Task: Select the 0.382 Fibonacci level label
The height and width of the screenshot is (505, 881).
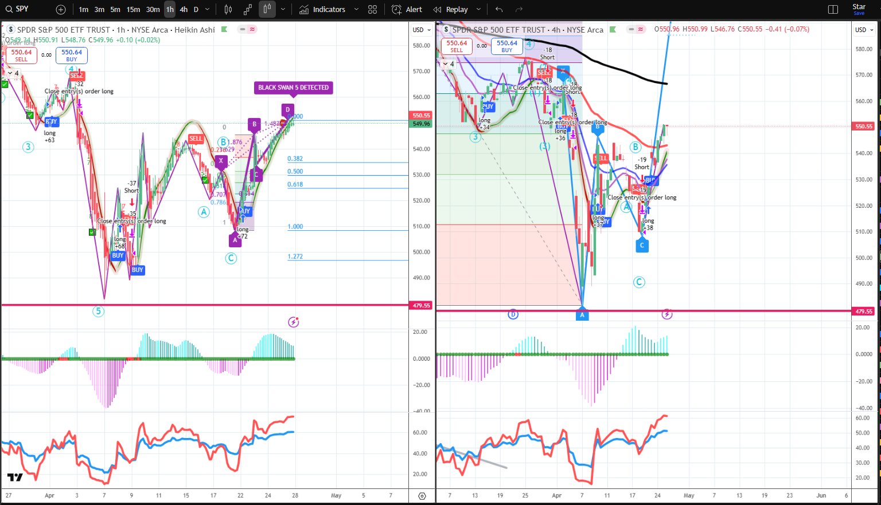Action: tap(295, 159)
